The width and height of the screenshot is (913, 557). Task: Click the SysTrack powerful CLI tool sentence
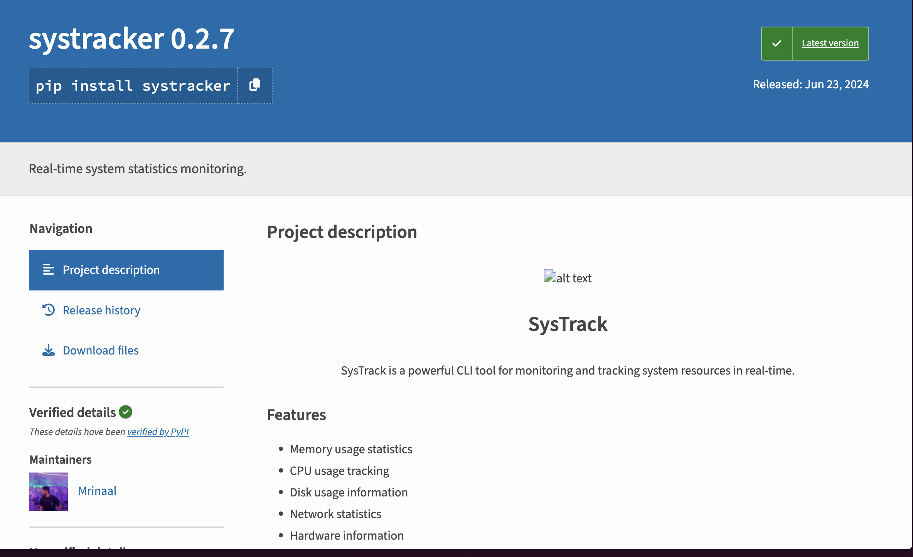click(568, 370)
